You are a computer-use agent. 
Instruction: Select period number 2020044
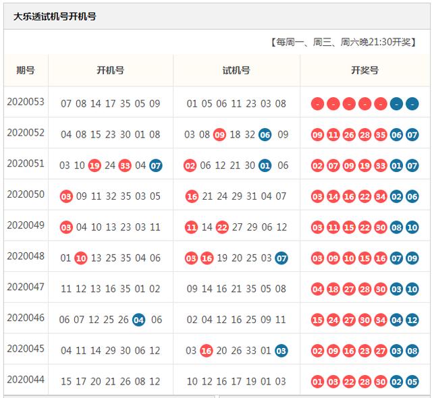coord(26,379)
